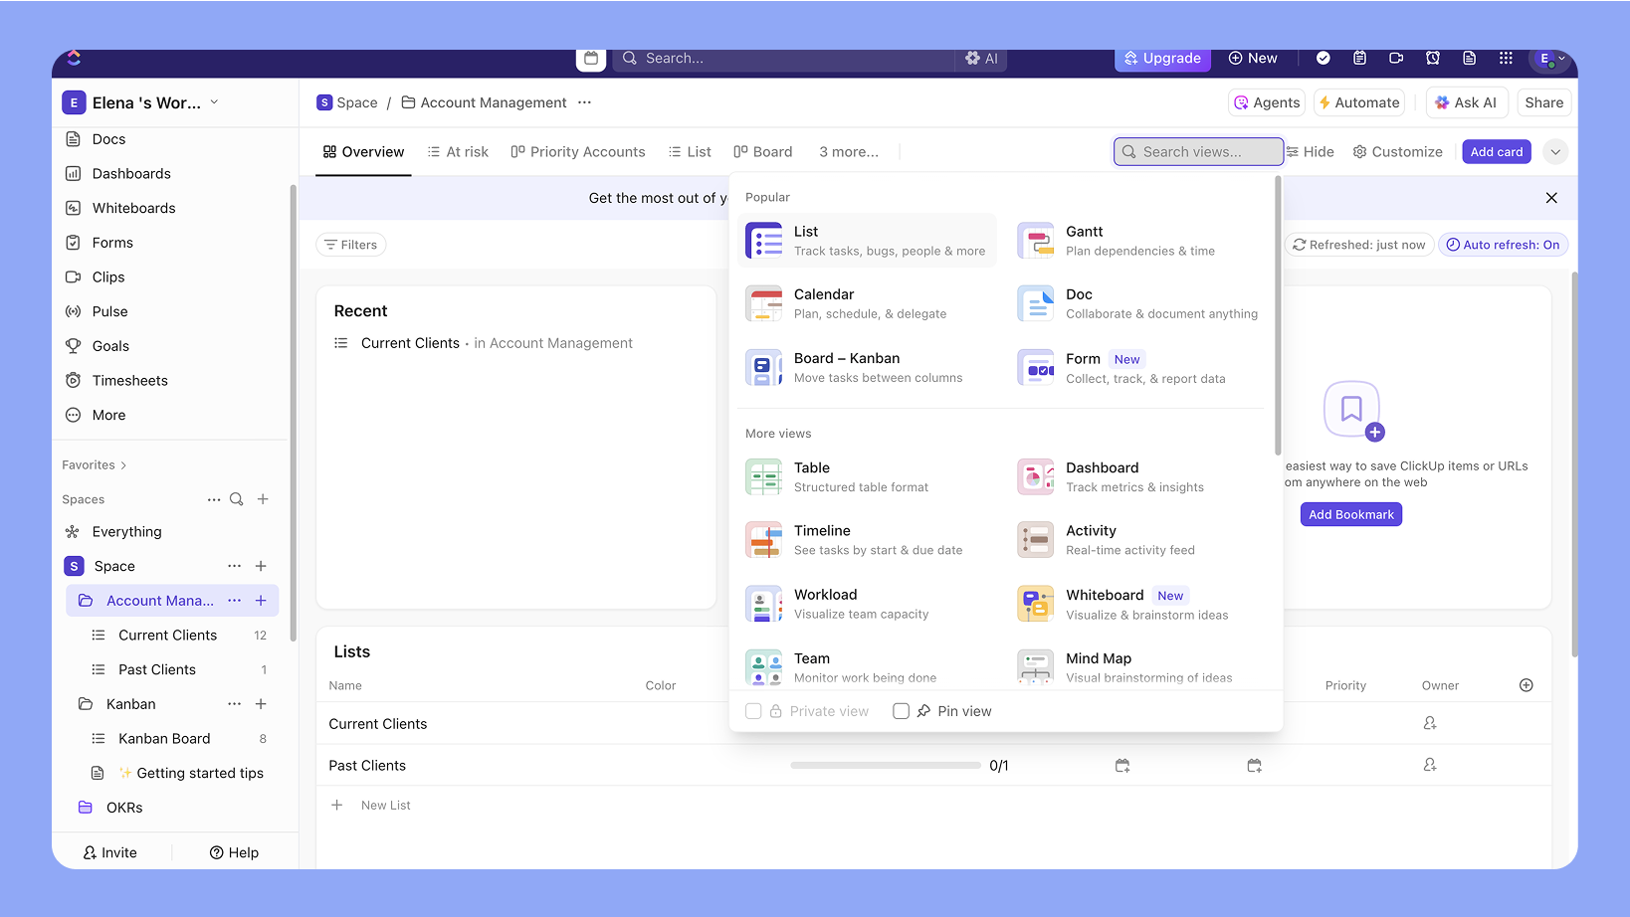The width and height of the screenshot is (1630, 917).
Task: Expand Elena's Workspace dropdown
Action: pos(140,102)
